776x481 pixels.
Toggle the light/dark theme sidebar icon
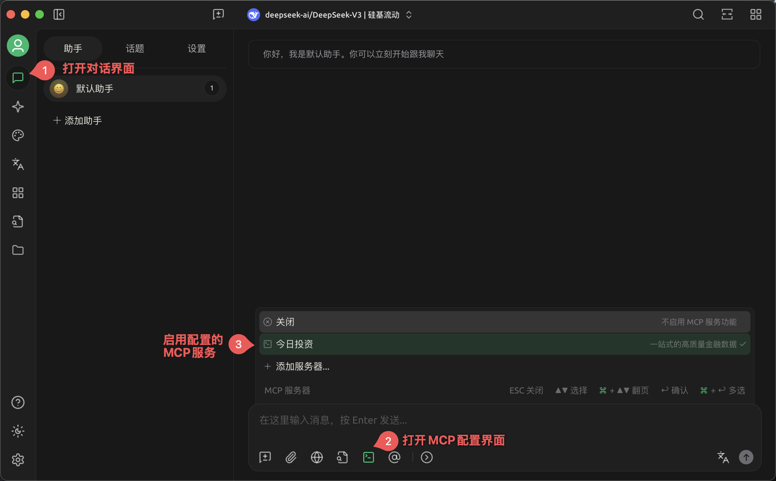[x=18, y=431]
